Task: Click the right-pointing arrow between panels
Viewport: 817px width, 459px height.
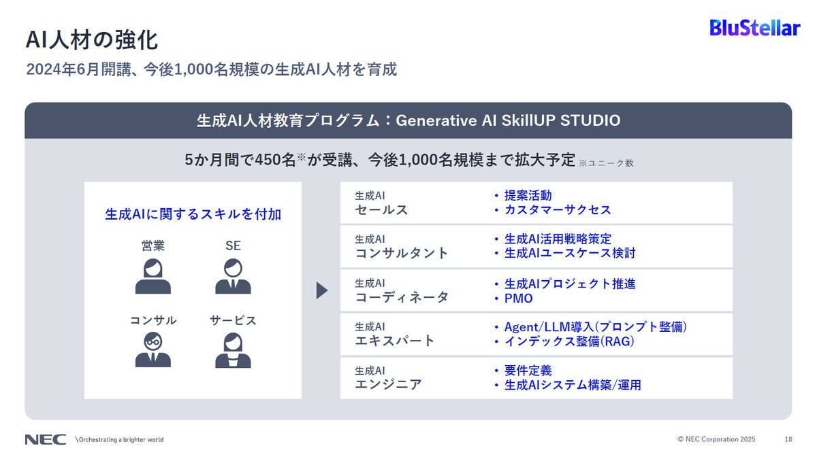Action: [x=322, y=290]
